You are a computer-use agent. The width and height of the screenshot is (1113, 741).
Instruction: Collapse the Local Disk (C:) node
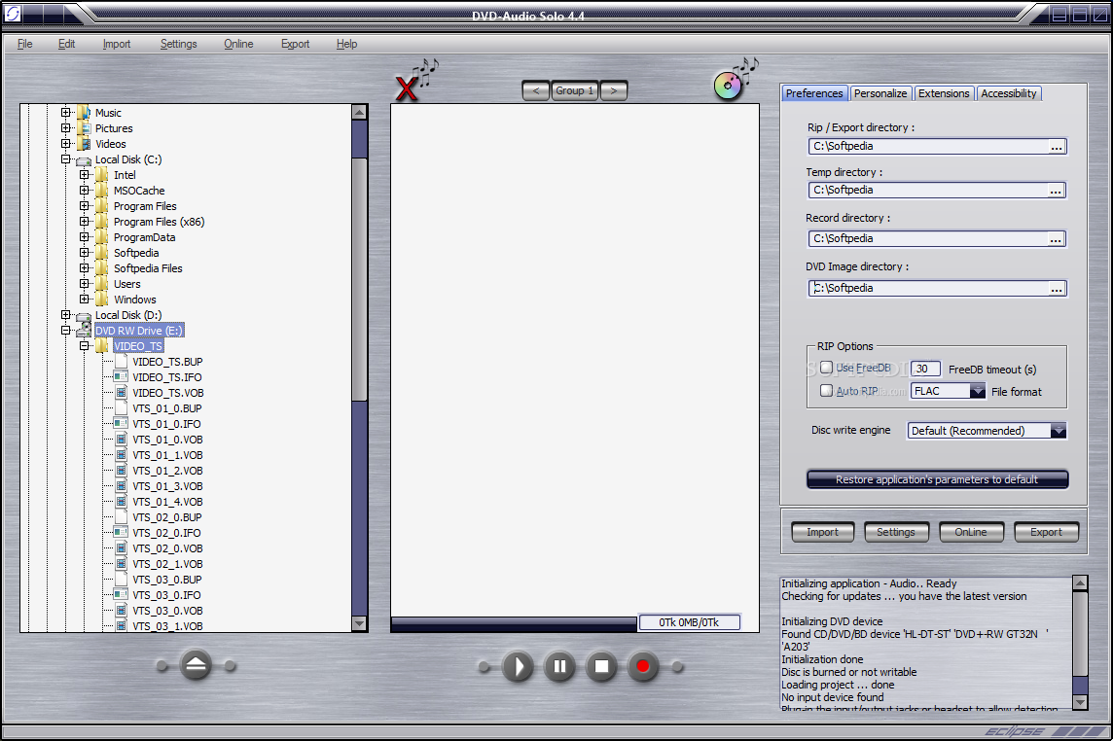(66, 159)
